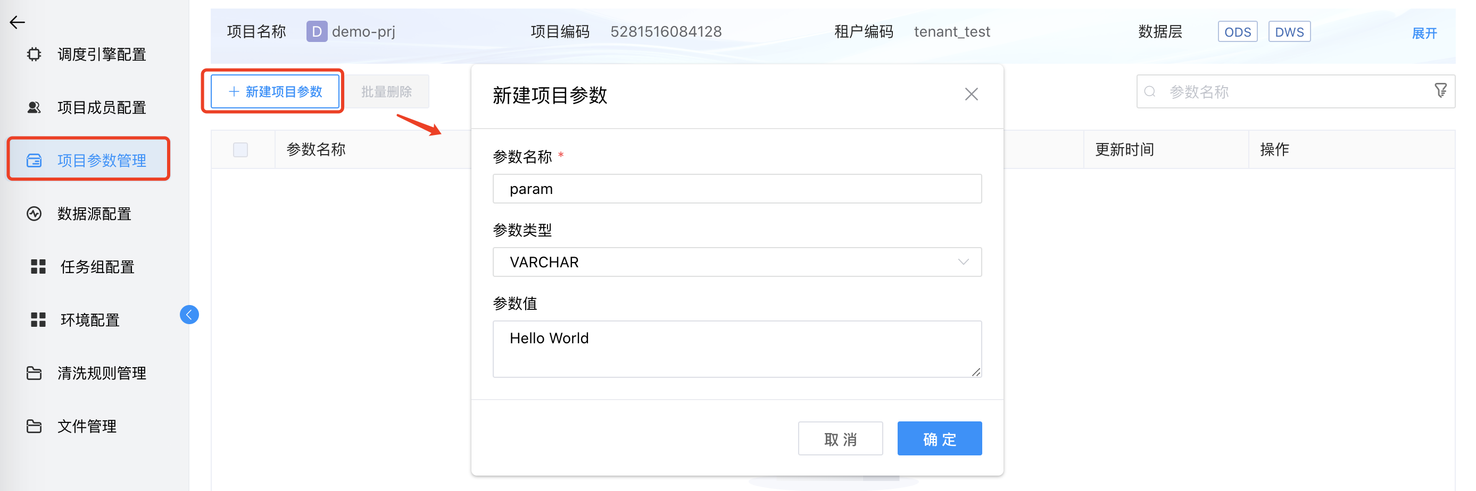Collapse the sidebar with the blue chevron
The image size is (1476, 491).
click(189, 314)
